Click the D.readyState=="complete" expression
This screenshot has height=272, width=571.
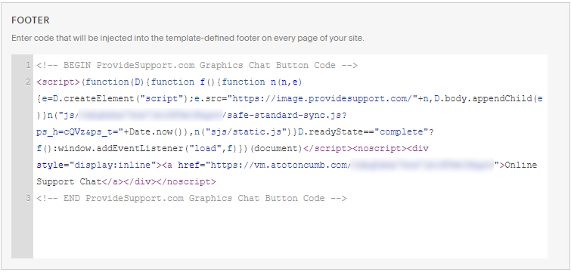(x=363, y=132)
